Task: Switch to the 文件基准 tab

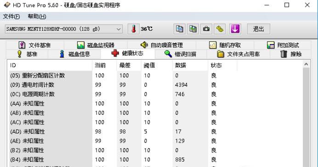Action: (35, 45)
